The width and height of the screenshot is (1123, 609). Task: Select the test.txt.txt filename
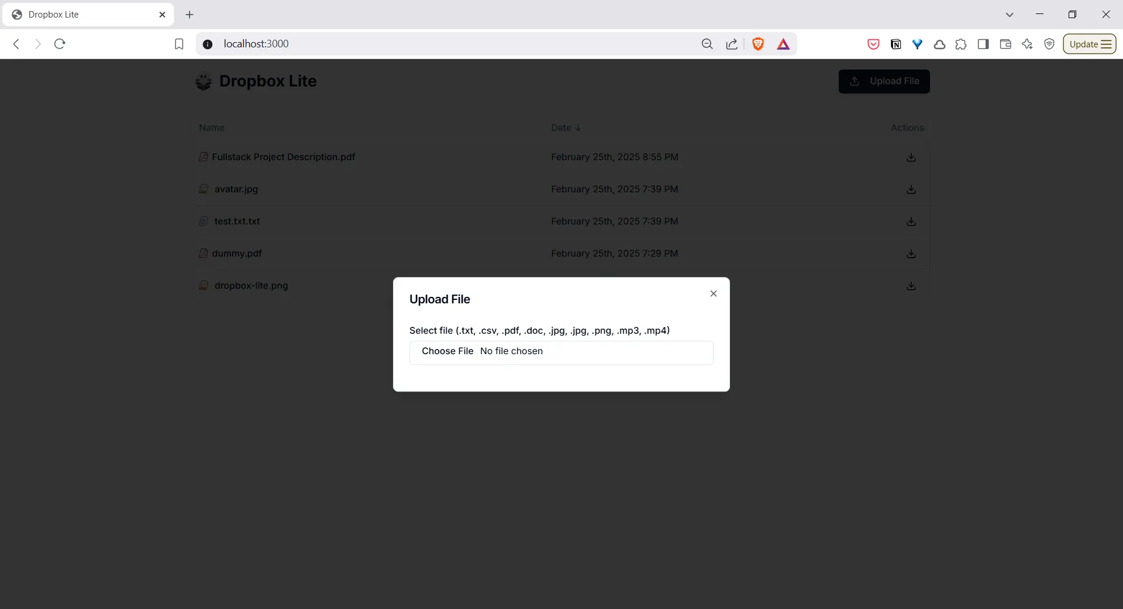pos(237,221)
